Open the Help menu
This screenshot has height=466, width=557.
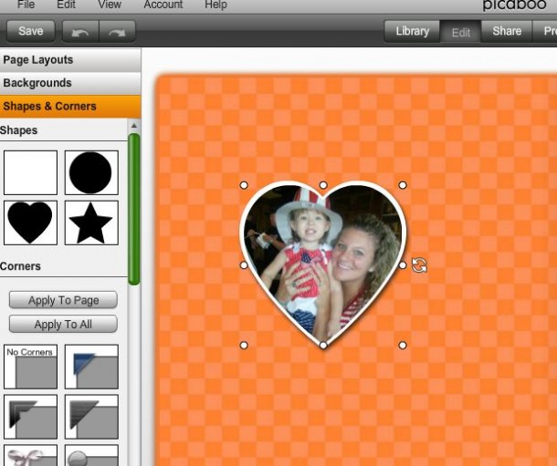(x=215, y=5)
